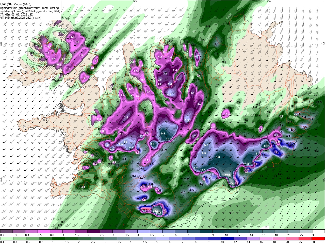Select dark teal top-row swatch at 8
The image size is (325, 244).
pos(206,232)
